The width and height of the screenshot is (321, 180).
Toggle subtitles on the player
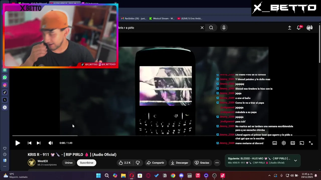(275, 143)
